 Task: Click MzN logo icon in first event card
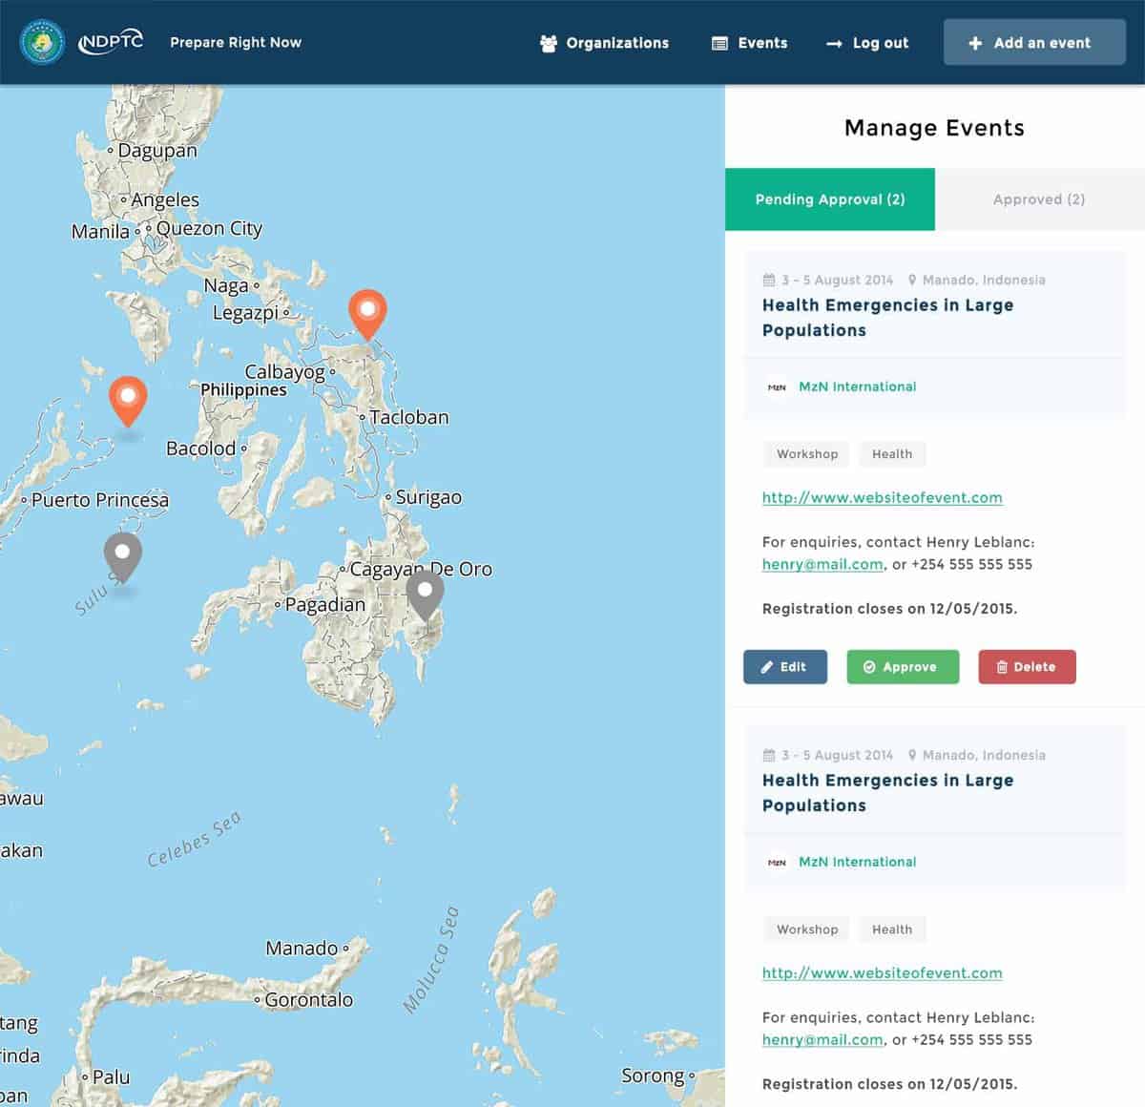pyautogui.click(x=777, y=386)
